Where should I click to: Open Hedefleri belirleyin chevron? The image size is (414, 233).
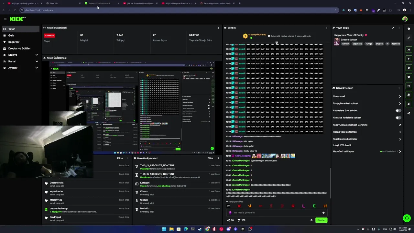click(x=400, y=151)
